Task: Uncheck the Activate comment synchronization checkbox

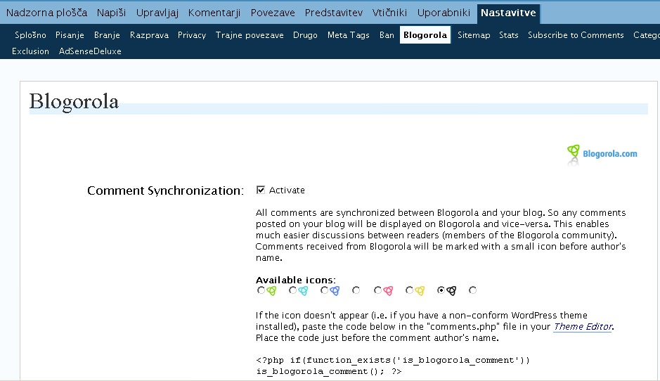Action: coord(261,190)
